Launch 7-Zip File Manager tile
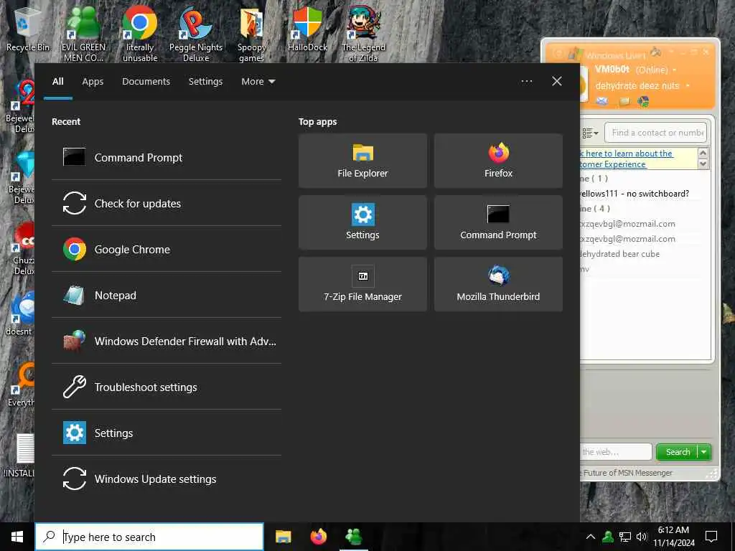 click(x=362, y=284)
